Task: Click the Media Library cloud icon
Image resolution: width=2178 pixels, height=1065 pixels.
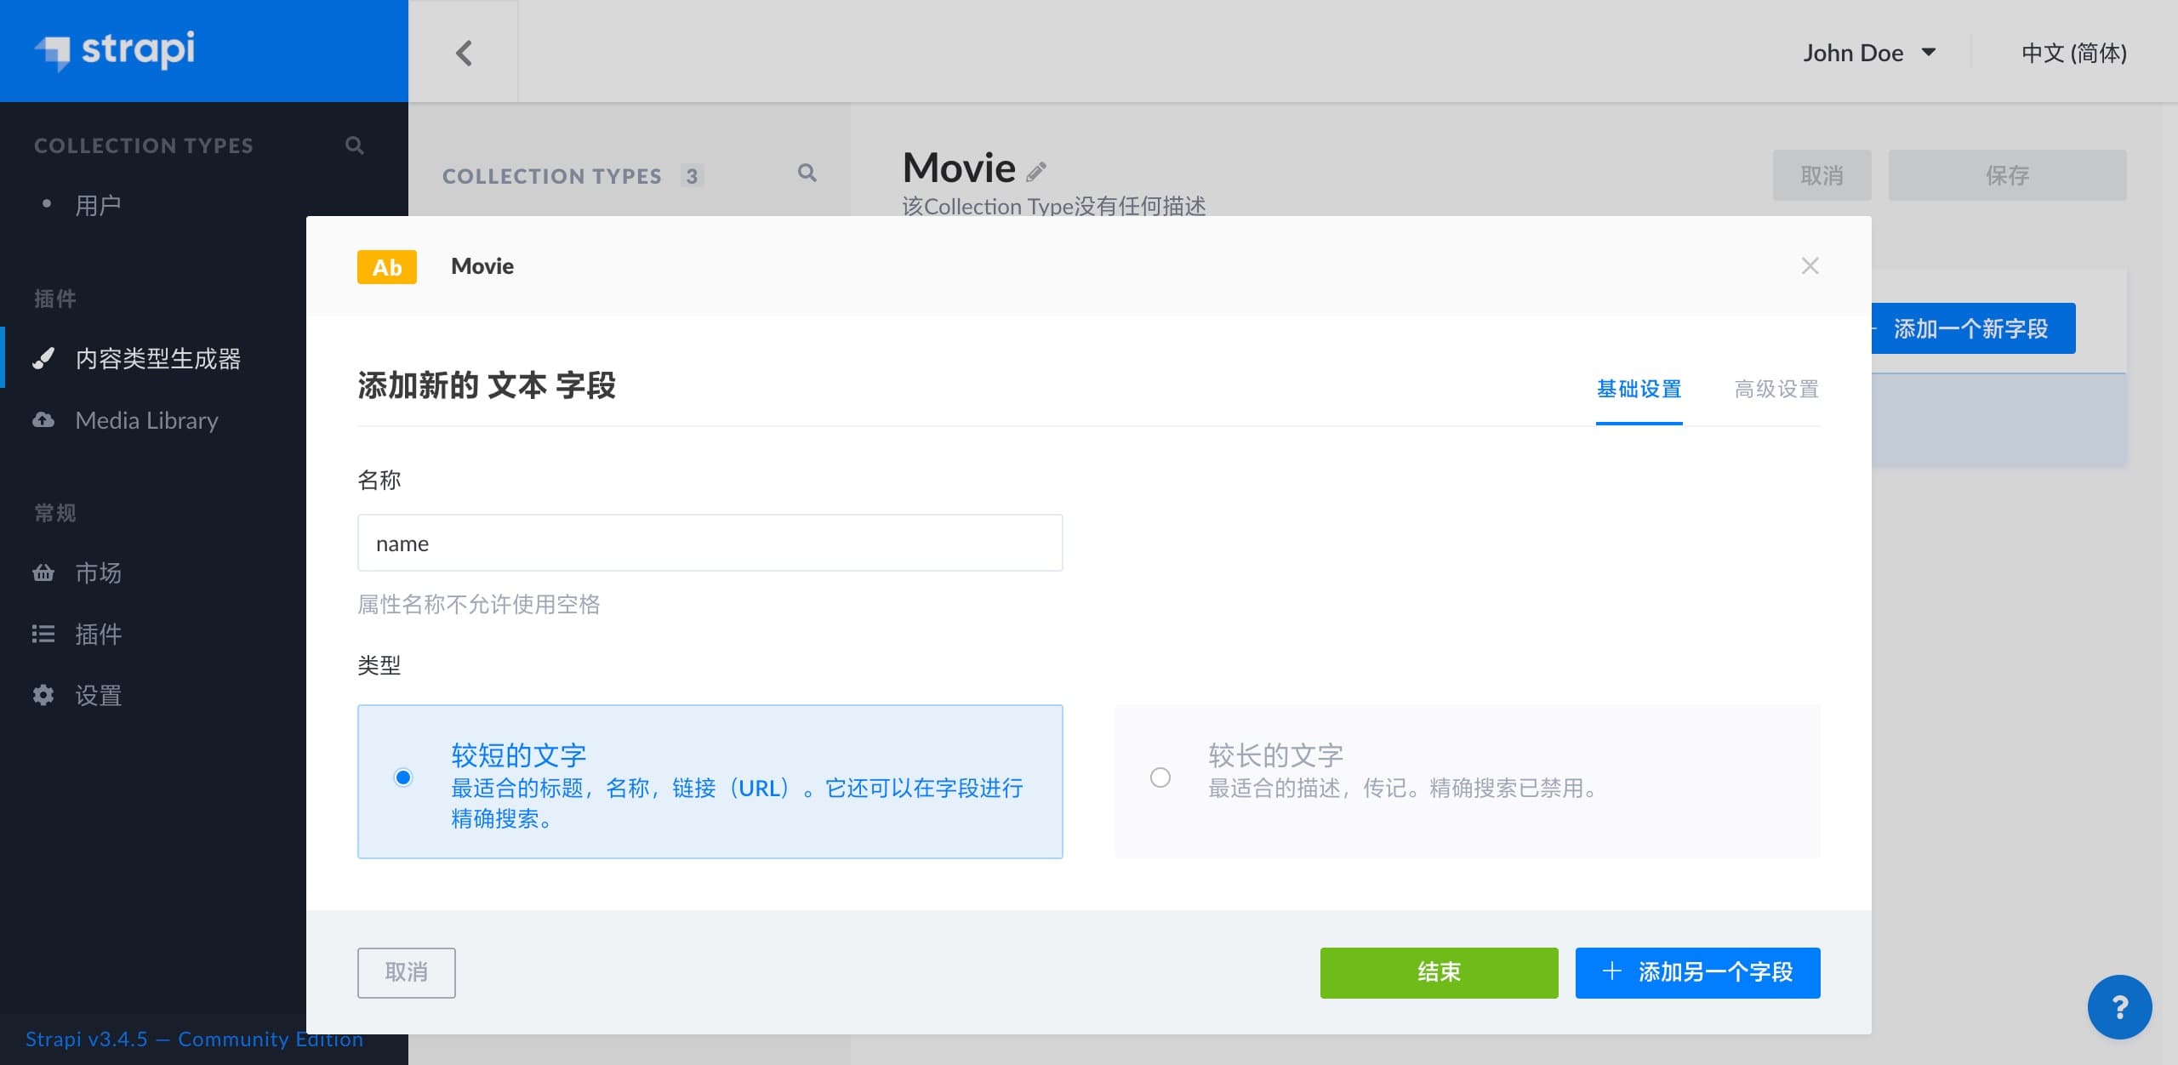Action: pos(43,420)
